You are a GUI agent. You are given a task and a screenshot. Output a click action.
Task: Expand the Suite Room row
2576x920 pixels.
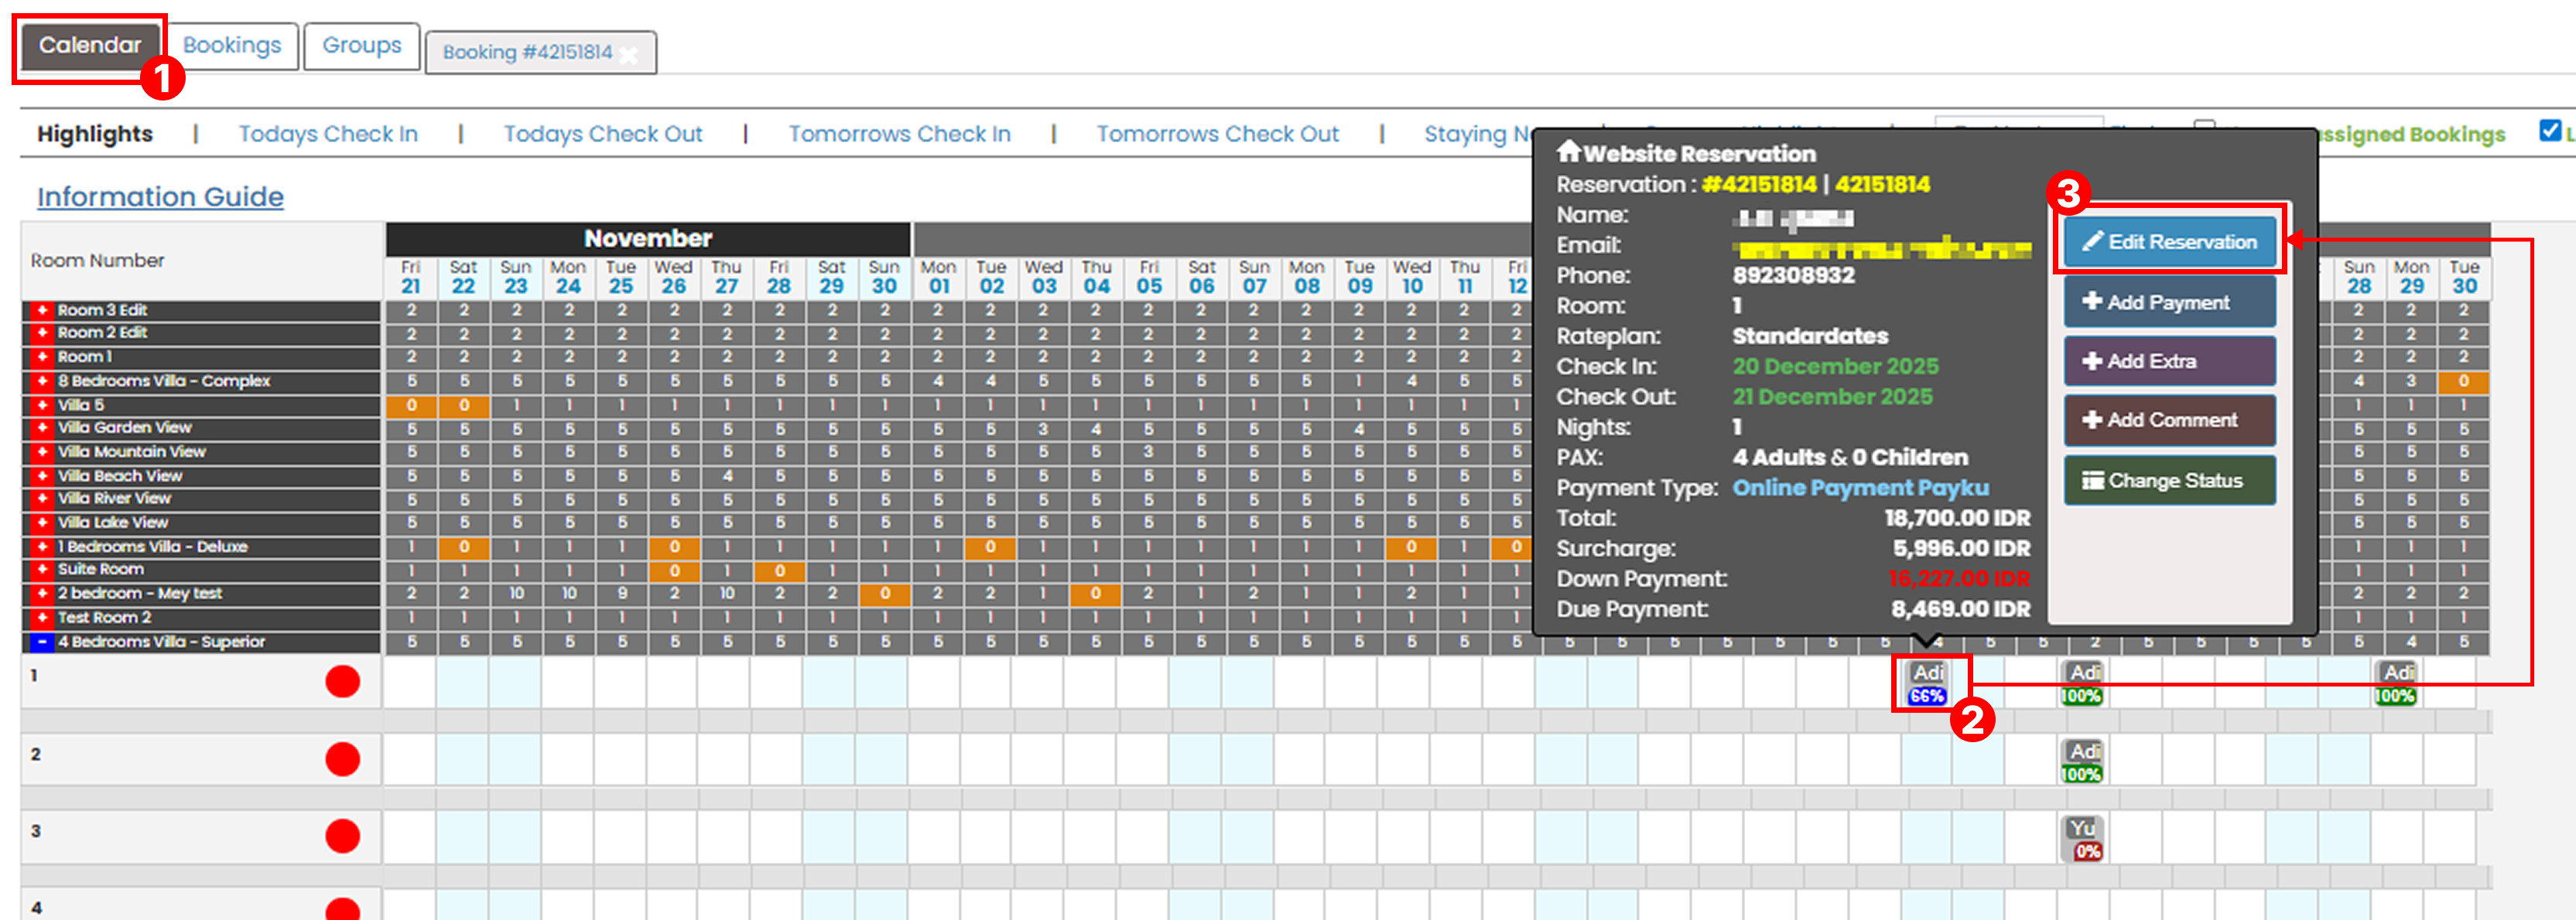coord(42,571)
